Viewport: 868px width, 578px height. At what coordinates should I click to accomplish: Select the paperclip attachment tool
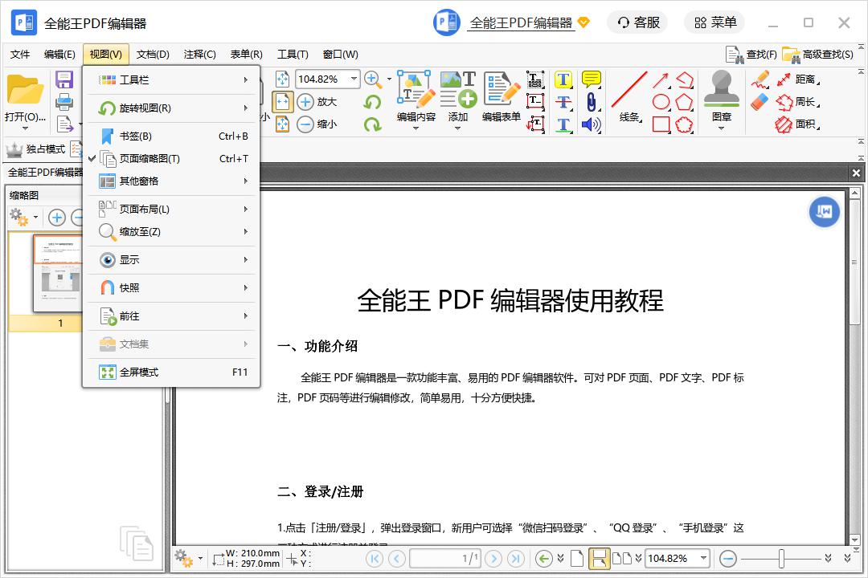592,102
